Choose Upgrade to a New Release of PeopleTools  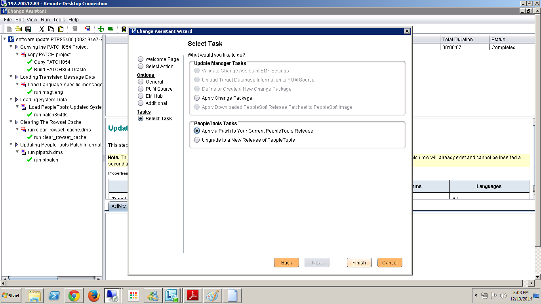coord(197,140)
